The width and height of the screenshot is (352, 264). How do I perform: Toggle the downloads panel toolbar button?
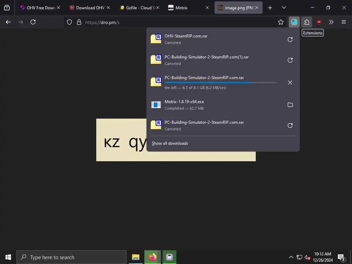click(294, 22)
